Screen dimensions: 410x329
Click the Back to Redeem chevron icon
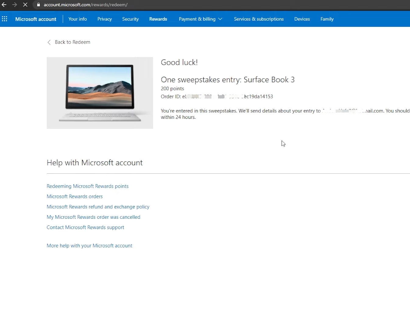coord(49,42)
